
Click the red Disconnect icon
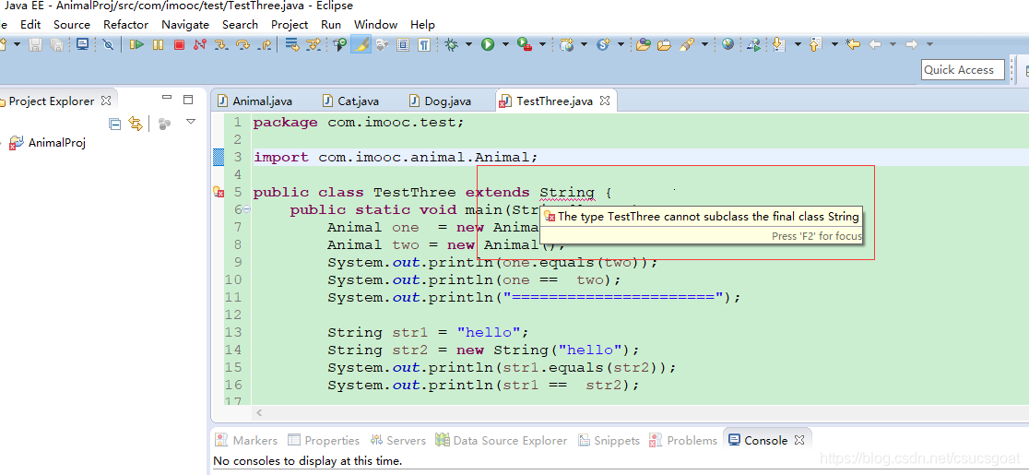click(x=200, y=44)
